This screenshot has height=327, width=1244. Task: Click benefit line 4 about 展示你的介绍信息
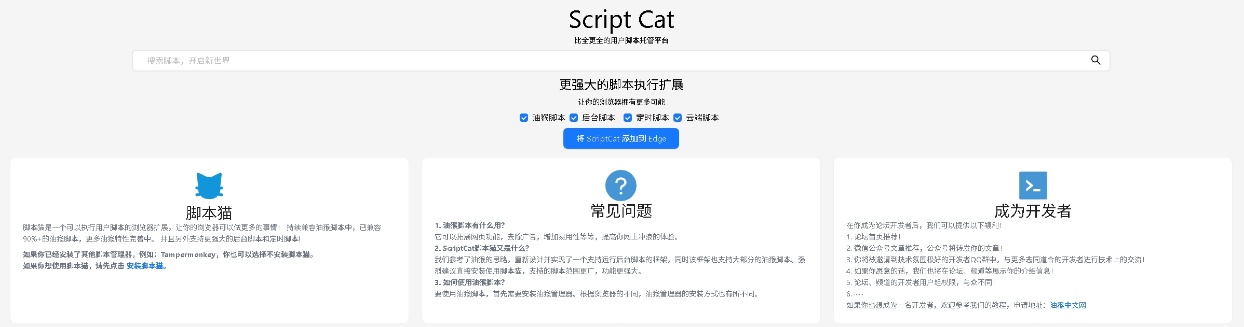pos(950,271)
